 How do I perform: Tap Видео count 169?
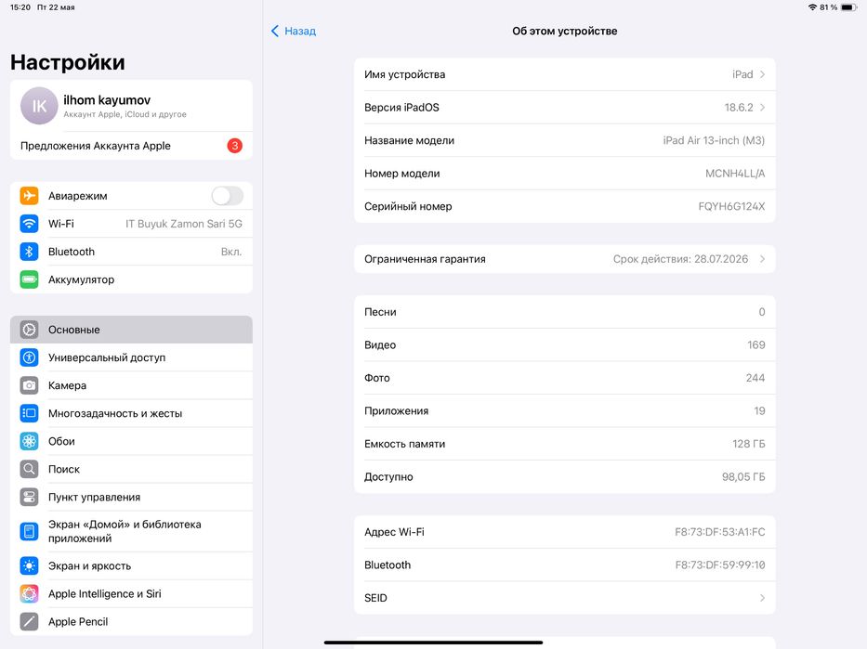tap(755, 344)
